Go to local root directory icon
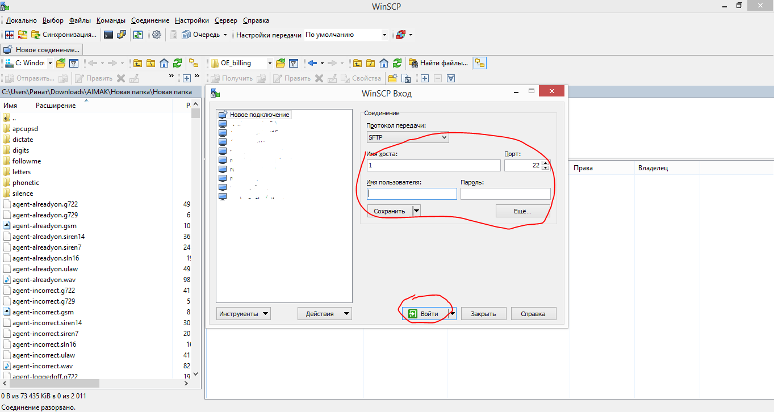774x412 pixels. 150,63
